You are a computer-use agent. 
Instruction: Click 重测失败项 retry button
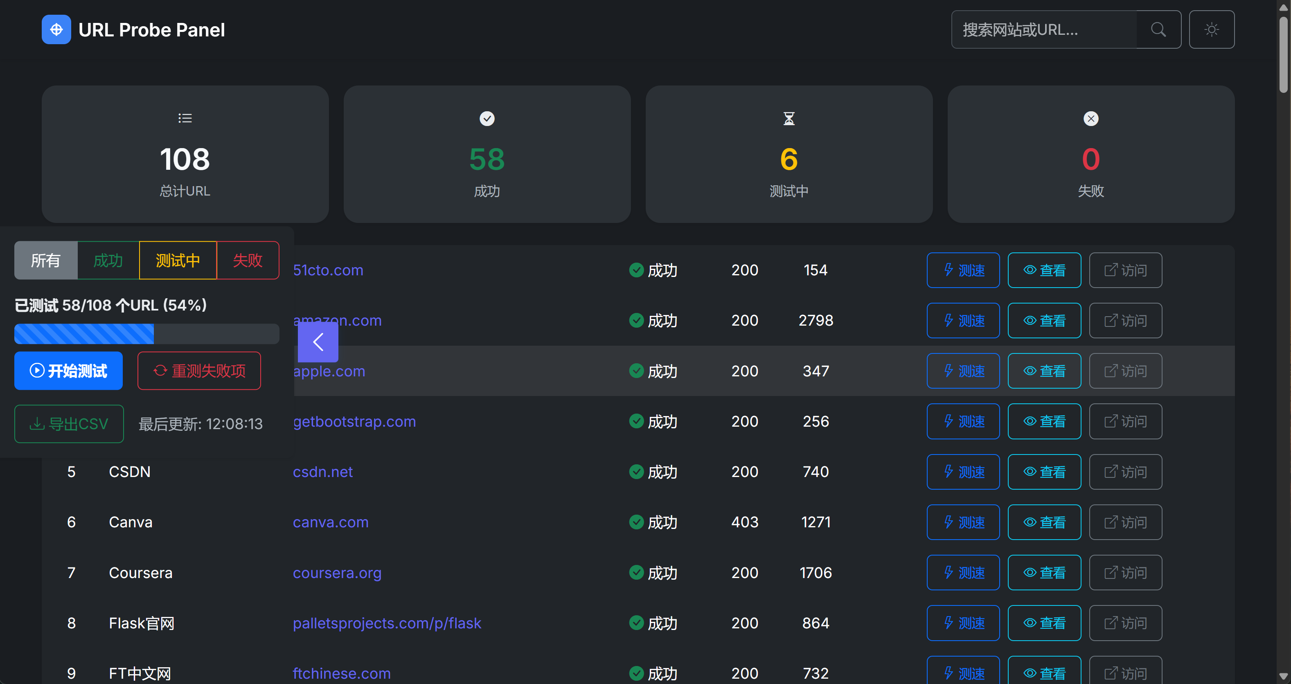pos(199,371)
